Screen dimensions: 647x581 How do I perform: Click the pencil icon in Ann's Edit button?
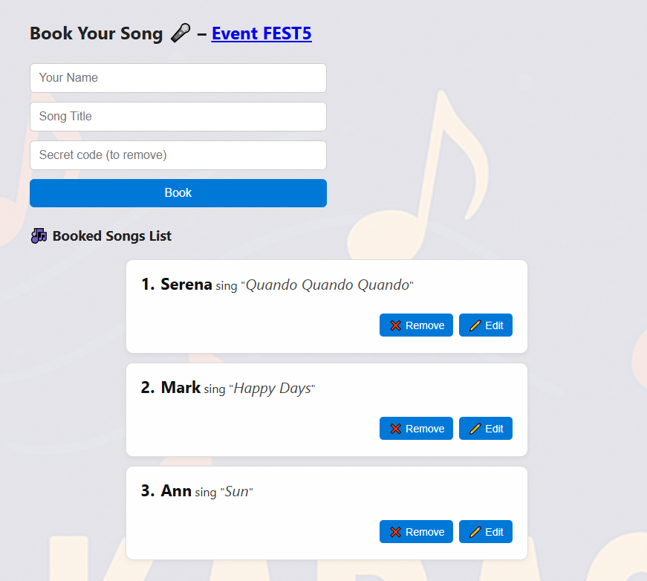click(475, 532)
